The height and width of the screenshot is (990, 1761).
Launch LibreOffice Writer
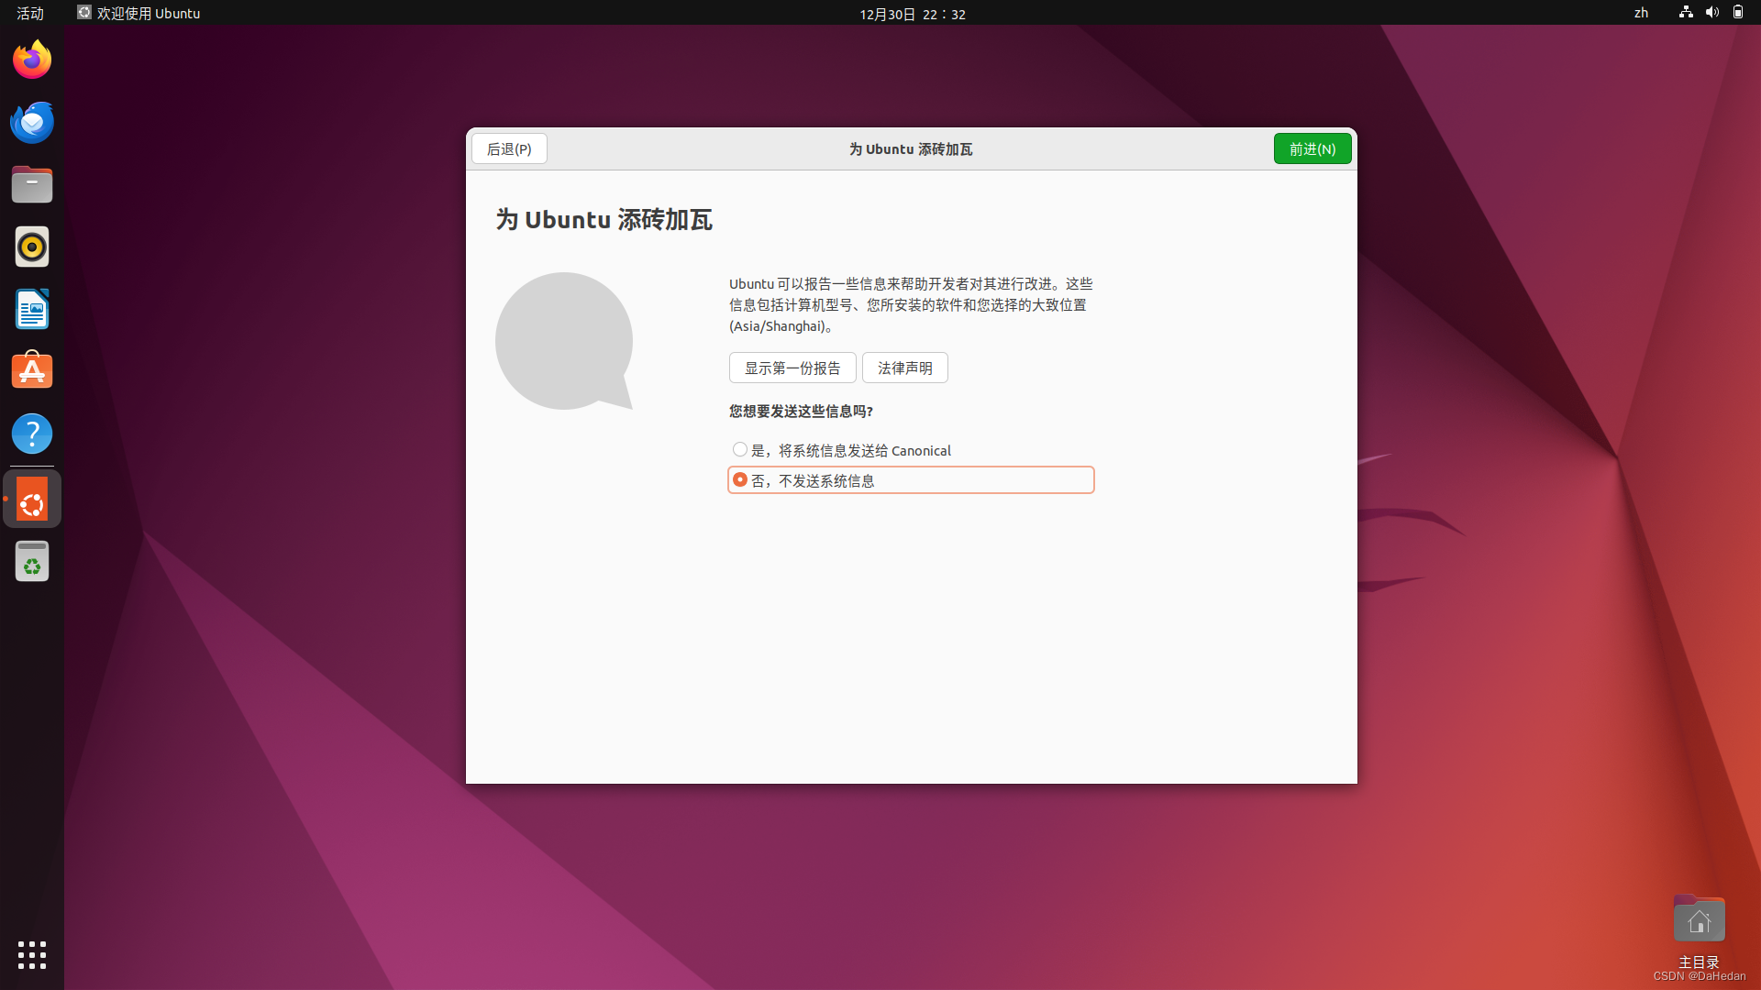(31, 309)
